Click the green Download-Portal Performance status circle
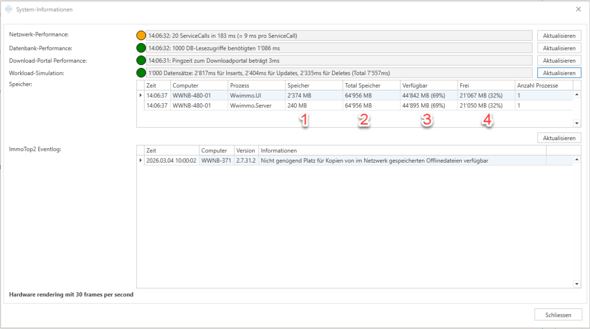The width and height of the screenshot is (590, 329). pos(141,60)
